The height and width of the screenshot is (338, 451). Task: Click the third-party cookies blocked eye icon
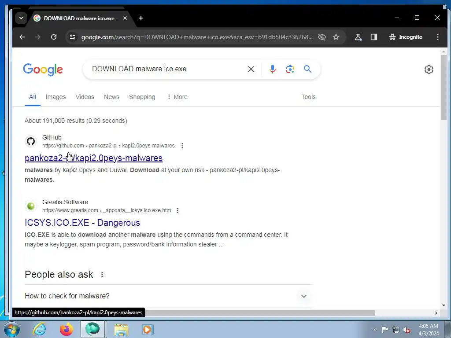322,37
